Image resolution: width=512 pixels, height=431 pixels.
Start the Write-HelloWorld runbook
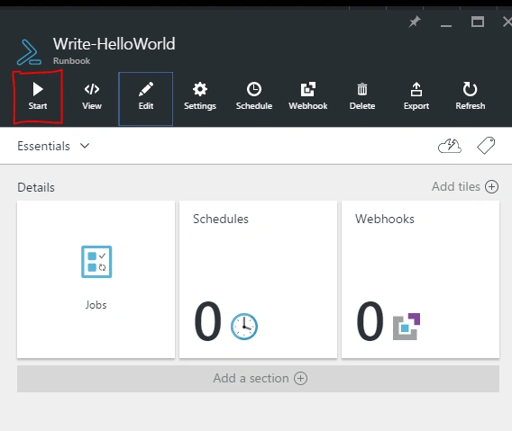[x=38, y=97]
